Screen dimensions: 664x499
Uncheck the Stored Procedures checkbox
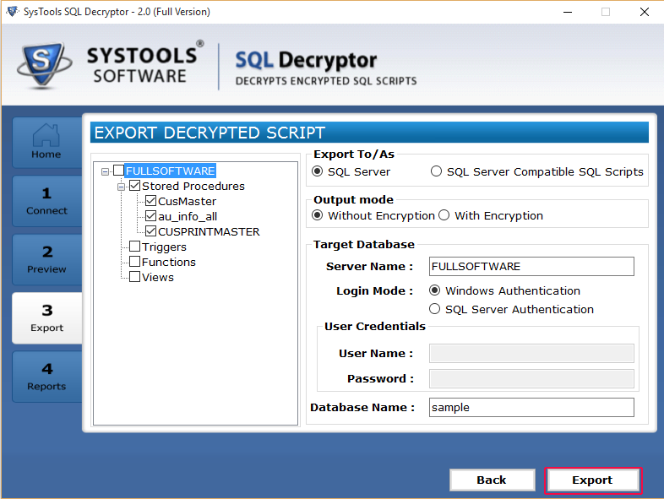click(x=134, y=186)
